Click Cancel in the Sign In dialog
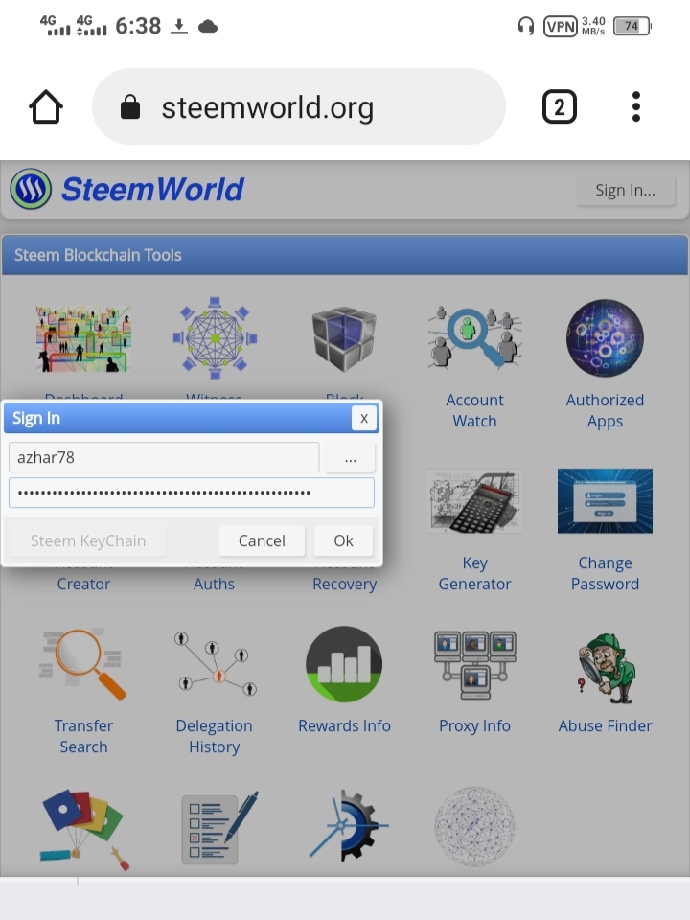The image size is (690, 920). [x=262, y=540]
